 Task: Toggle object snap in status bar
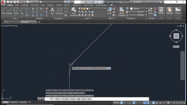coord(148,103)
